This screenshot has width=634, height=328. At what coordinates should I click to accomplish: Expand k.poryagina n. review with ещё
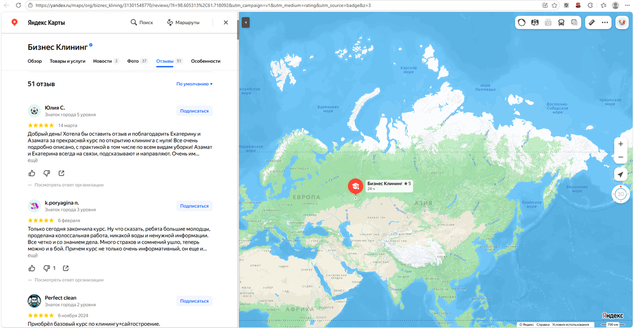(x=33, y=255)
